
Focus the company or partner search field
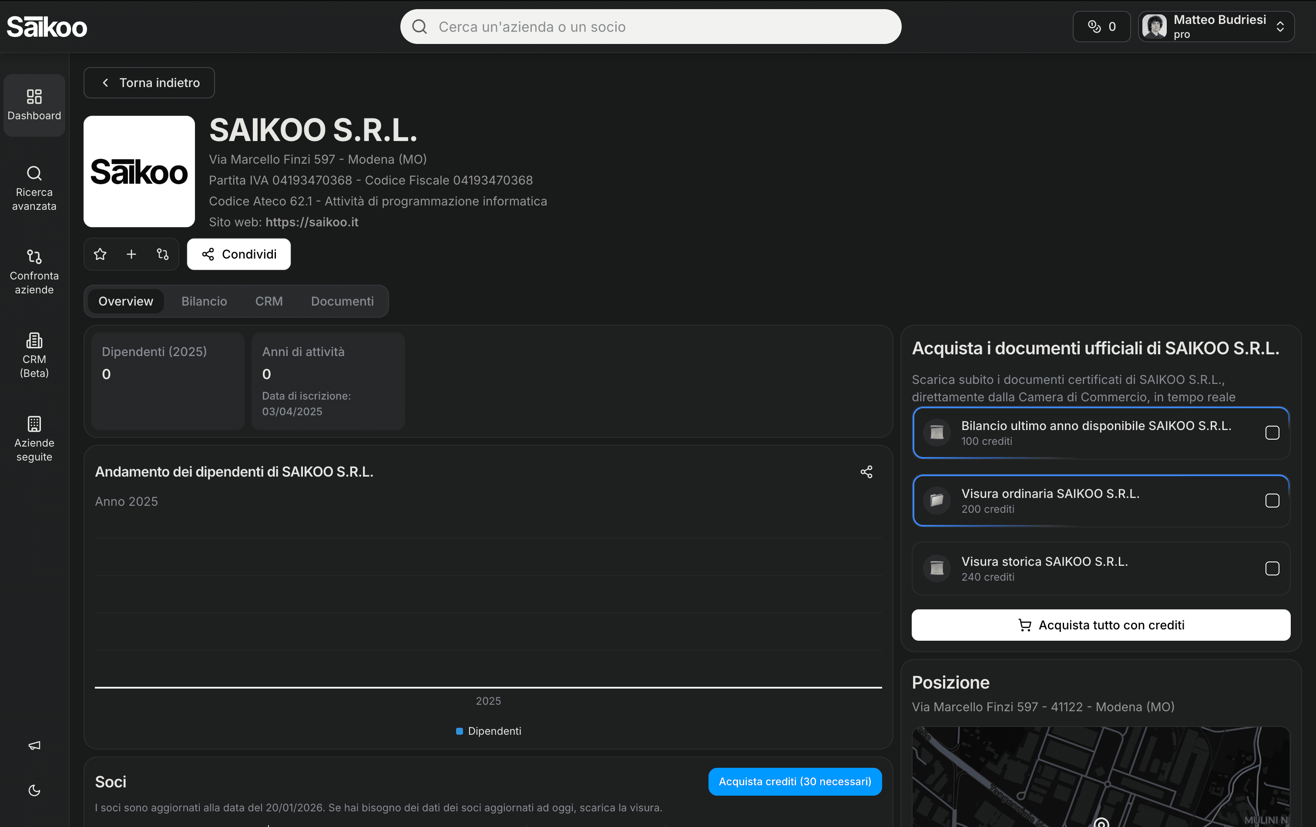point(650,27)
